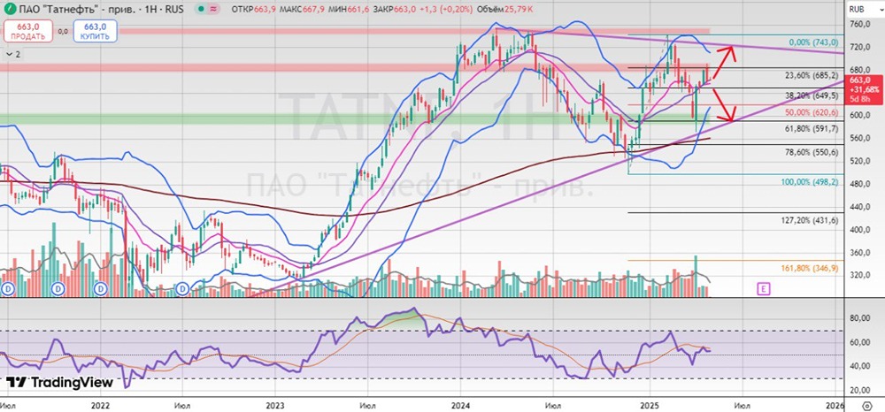Click the 360,0 price axis label
Viewport: 885px width, 412px height.
click(x=860, y=253)
